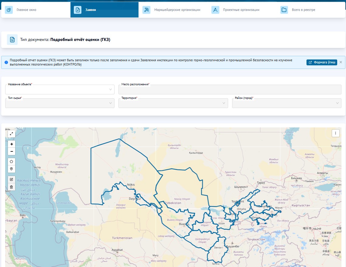Screen dimensions: 346x267
Task: Zoom out of the map
Action: pyautogui.click(x=12, y=151)
